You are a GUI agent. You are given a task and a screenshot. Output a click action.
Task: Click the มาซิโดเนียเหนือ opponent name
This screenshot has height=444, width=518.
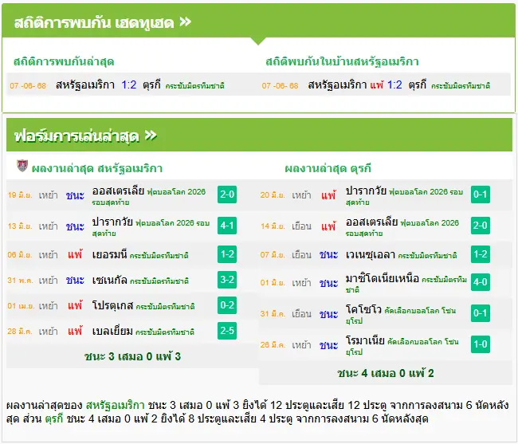383,278
